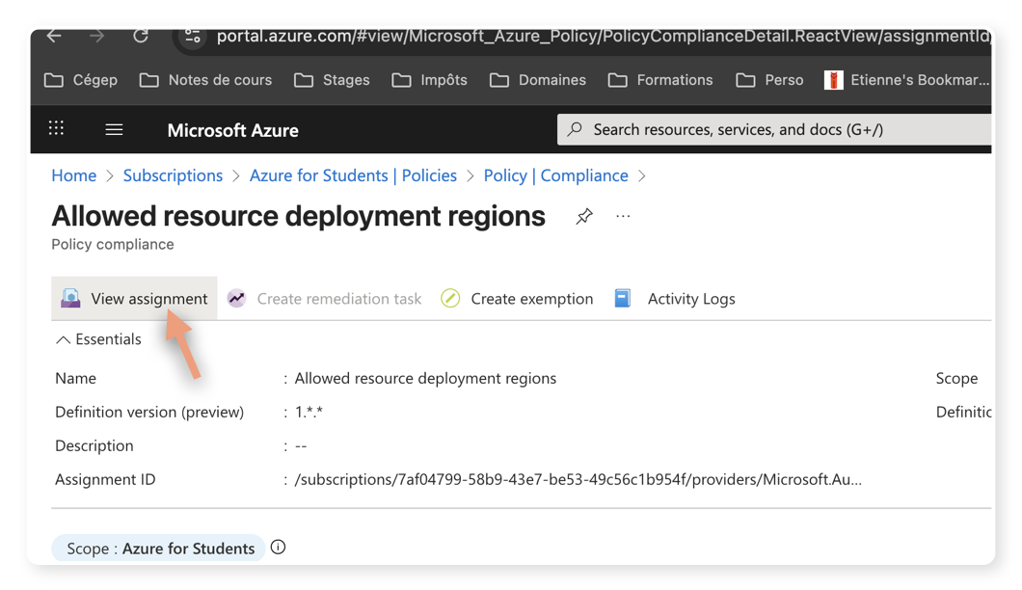
Task: Go back in browser history
Action: coord(54,36)
